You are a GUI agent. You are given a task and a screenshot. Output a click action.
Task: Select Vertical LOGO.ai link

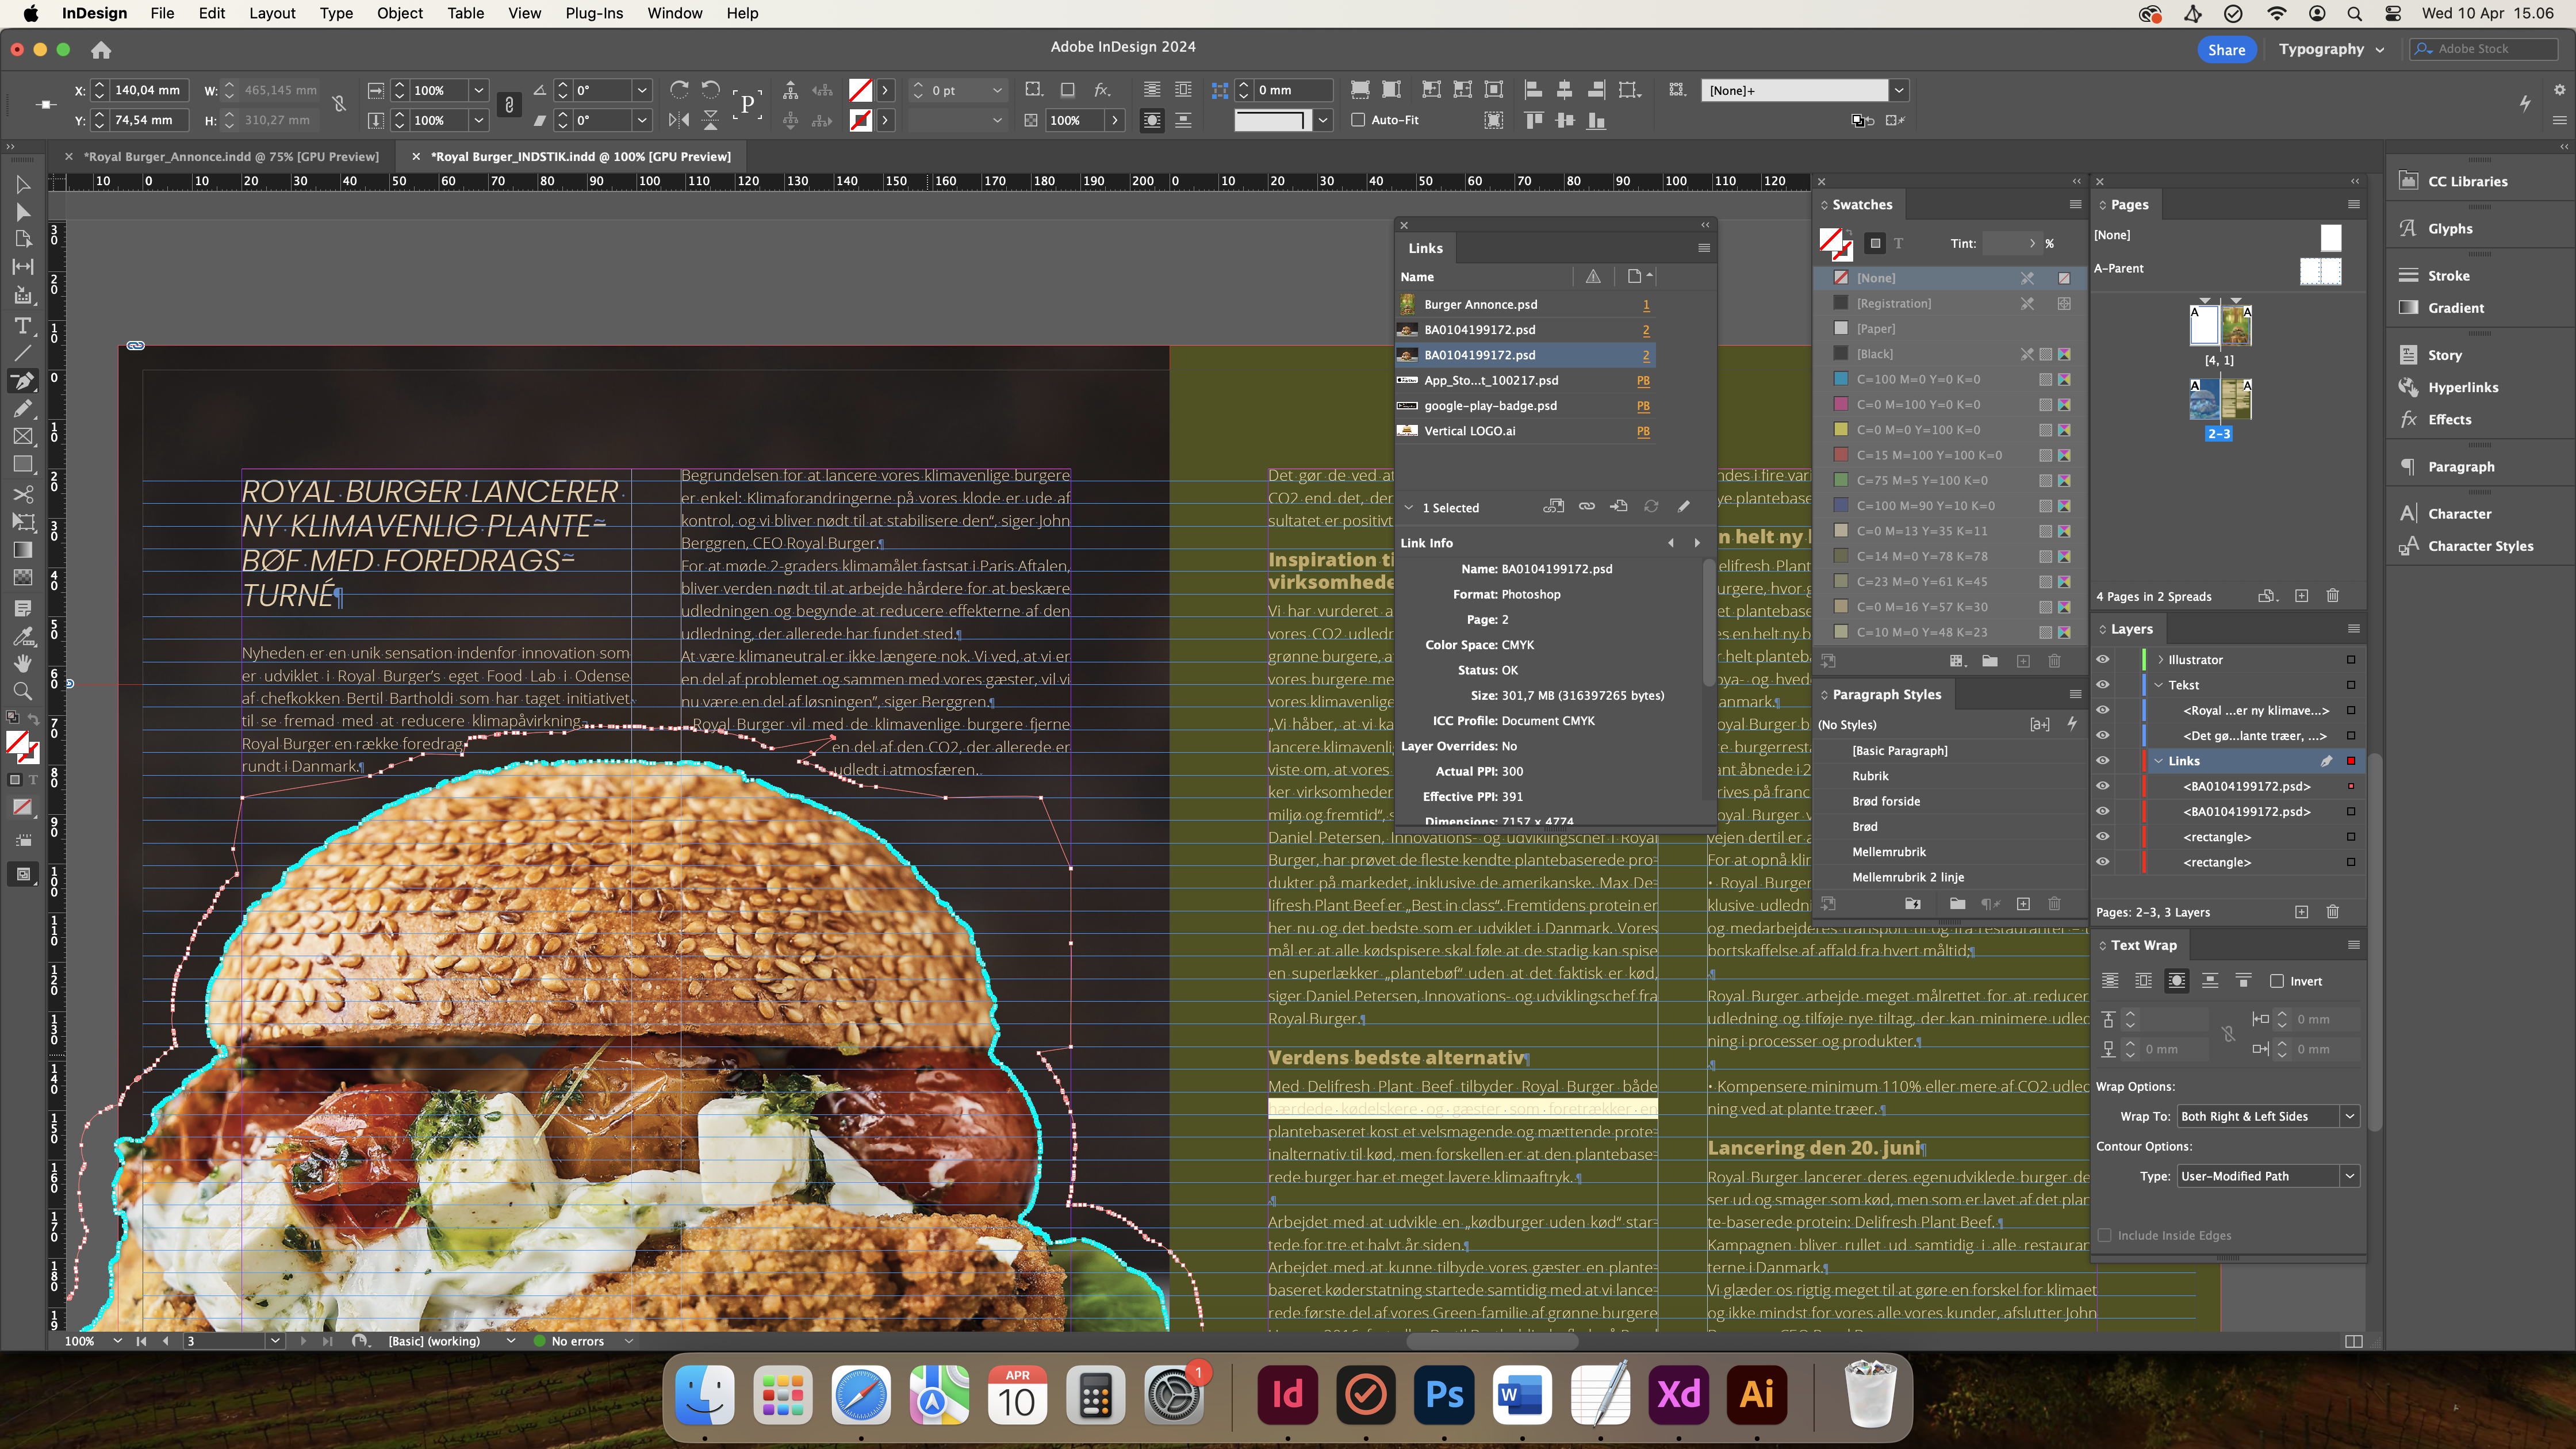(x=1525, y=431)
